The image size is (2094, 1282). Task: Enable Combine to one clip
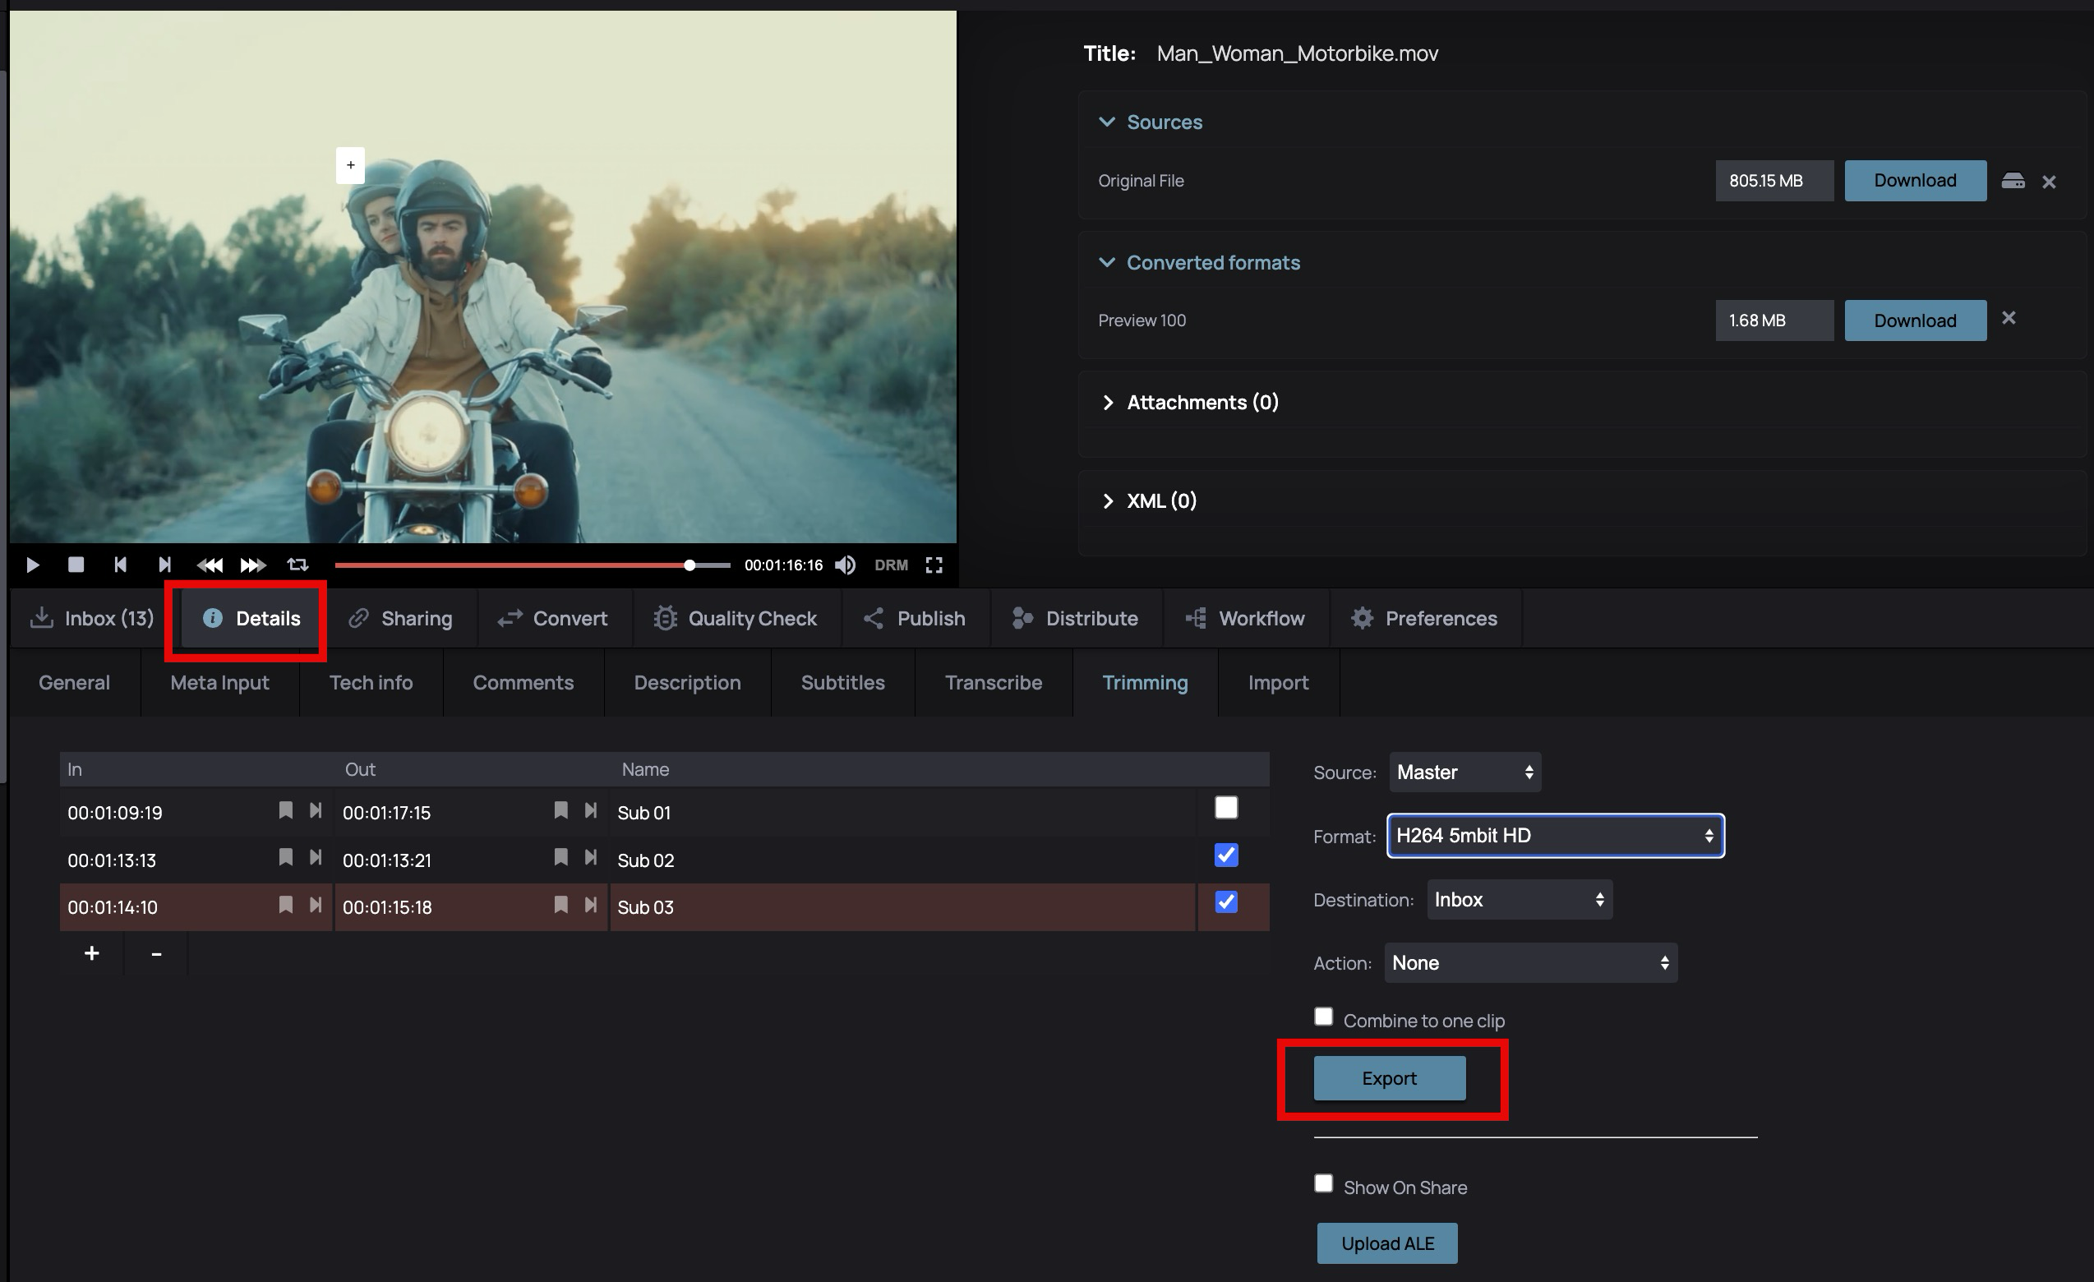(x=1323, y=1017)
